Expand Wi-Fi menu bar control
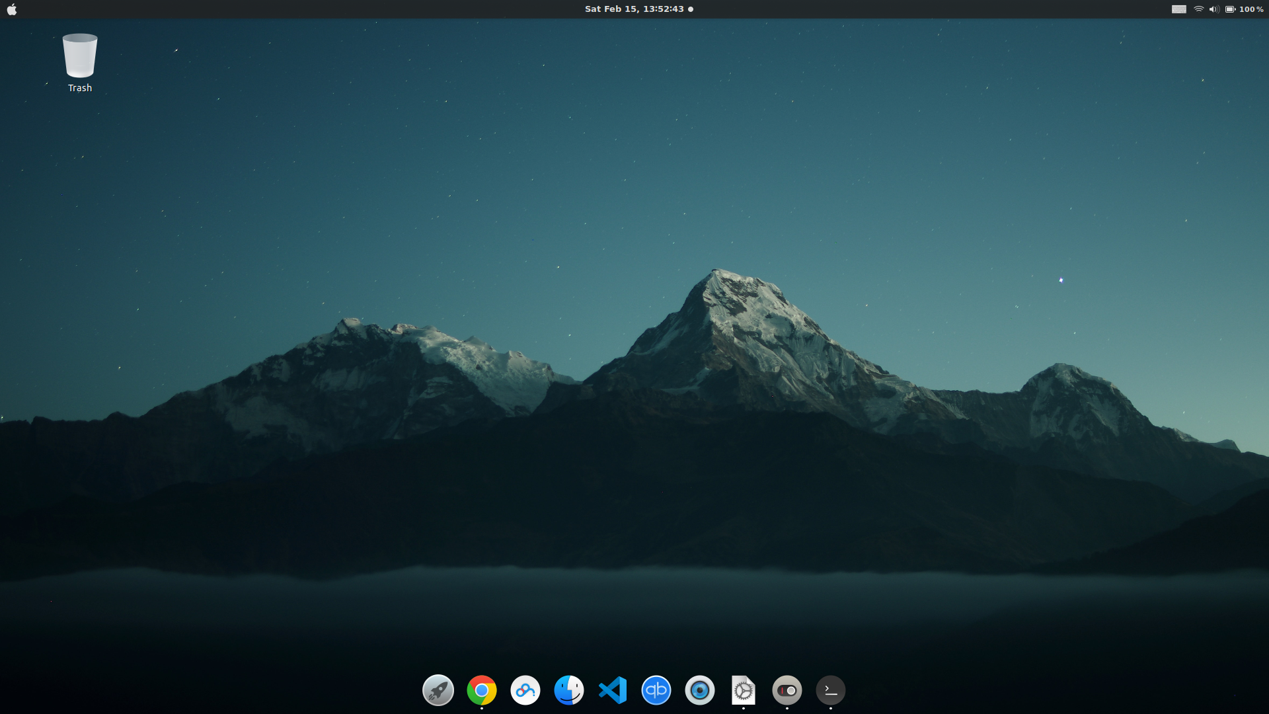 coord(1200,9)
